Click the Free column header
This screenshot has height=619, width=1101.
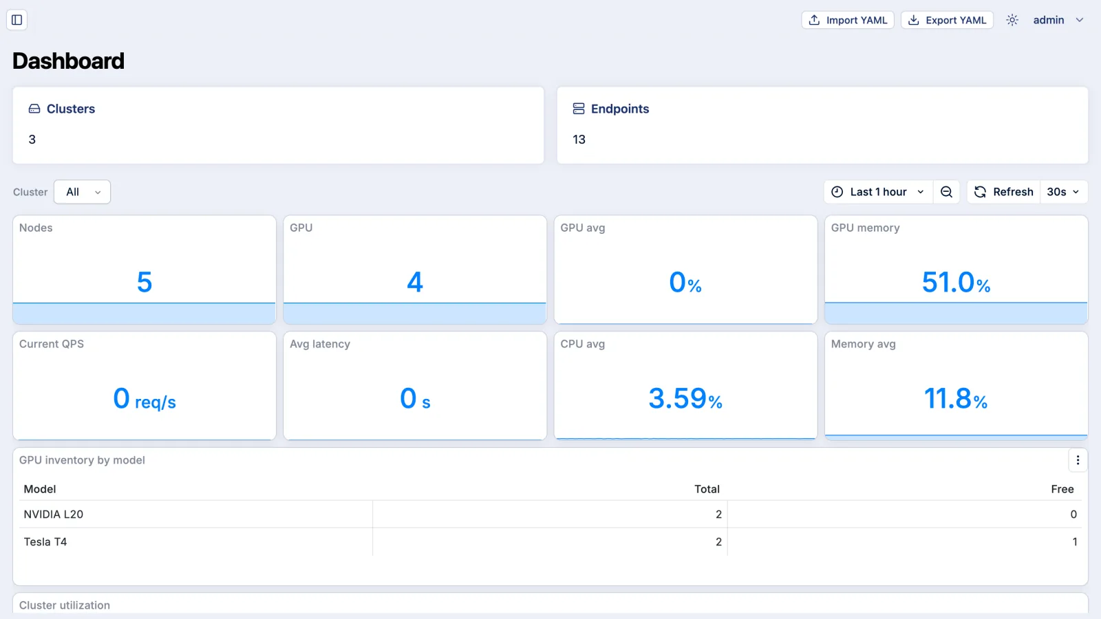1062,489
